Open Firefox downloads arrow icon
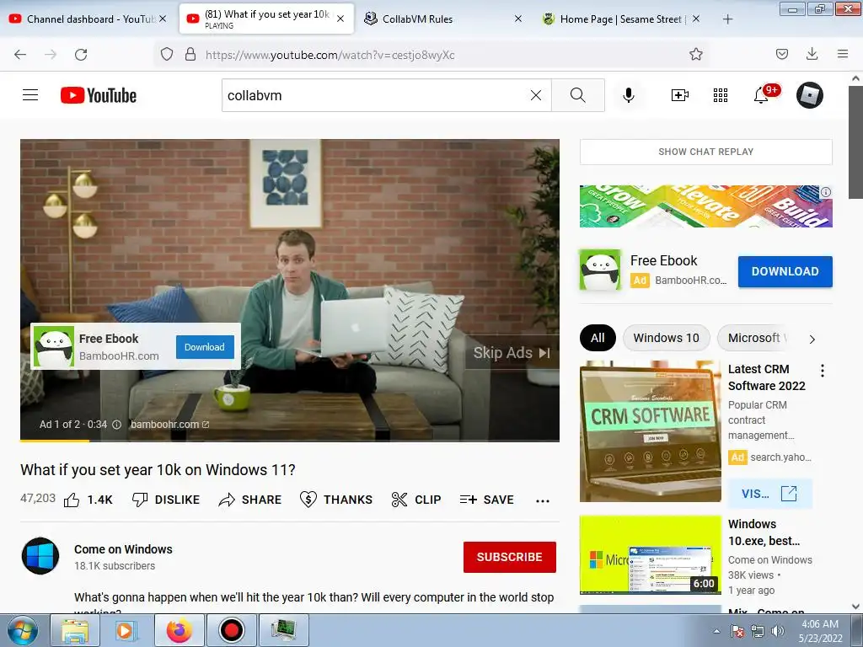863x647 pixels. [812, 54]
